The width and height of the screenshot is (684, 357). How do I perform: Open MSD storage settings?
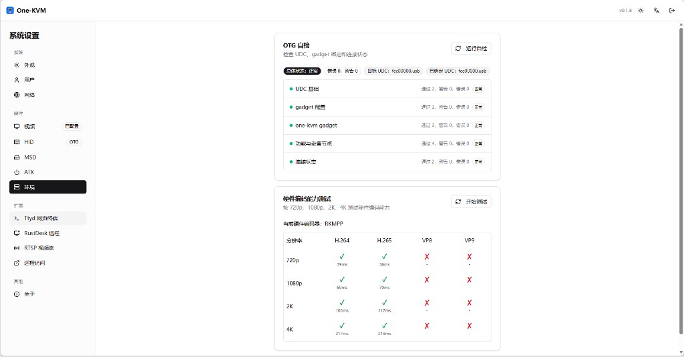30,157
